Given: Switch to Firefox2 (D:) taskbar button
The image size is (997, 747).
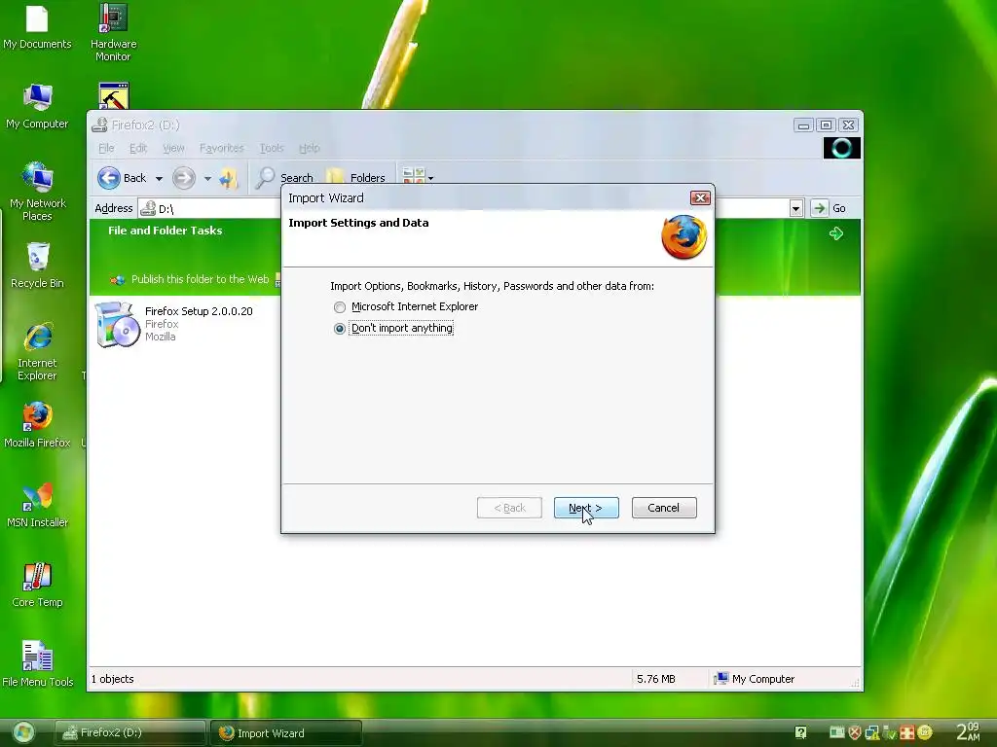Looking at the screenshot, I should pyautogui.click(x=129, y=733).
